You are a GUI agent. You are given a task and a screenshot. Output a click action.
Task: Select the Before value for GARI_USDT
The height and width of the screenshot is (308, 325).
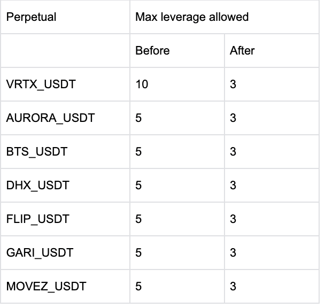(x=139, y=253)
